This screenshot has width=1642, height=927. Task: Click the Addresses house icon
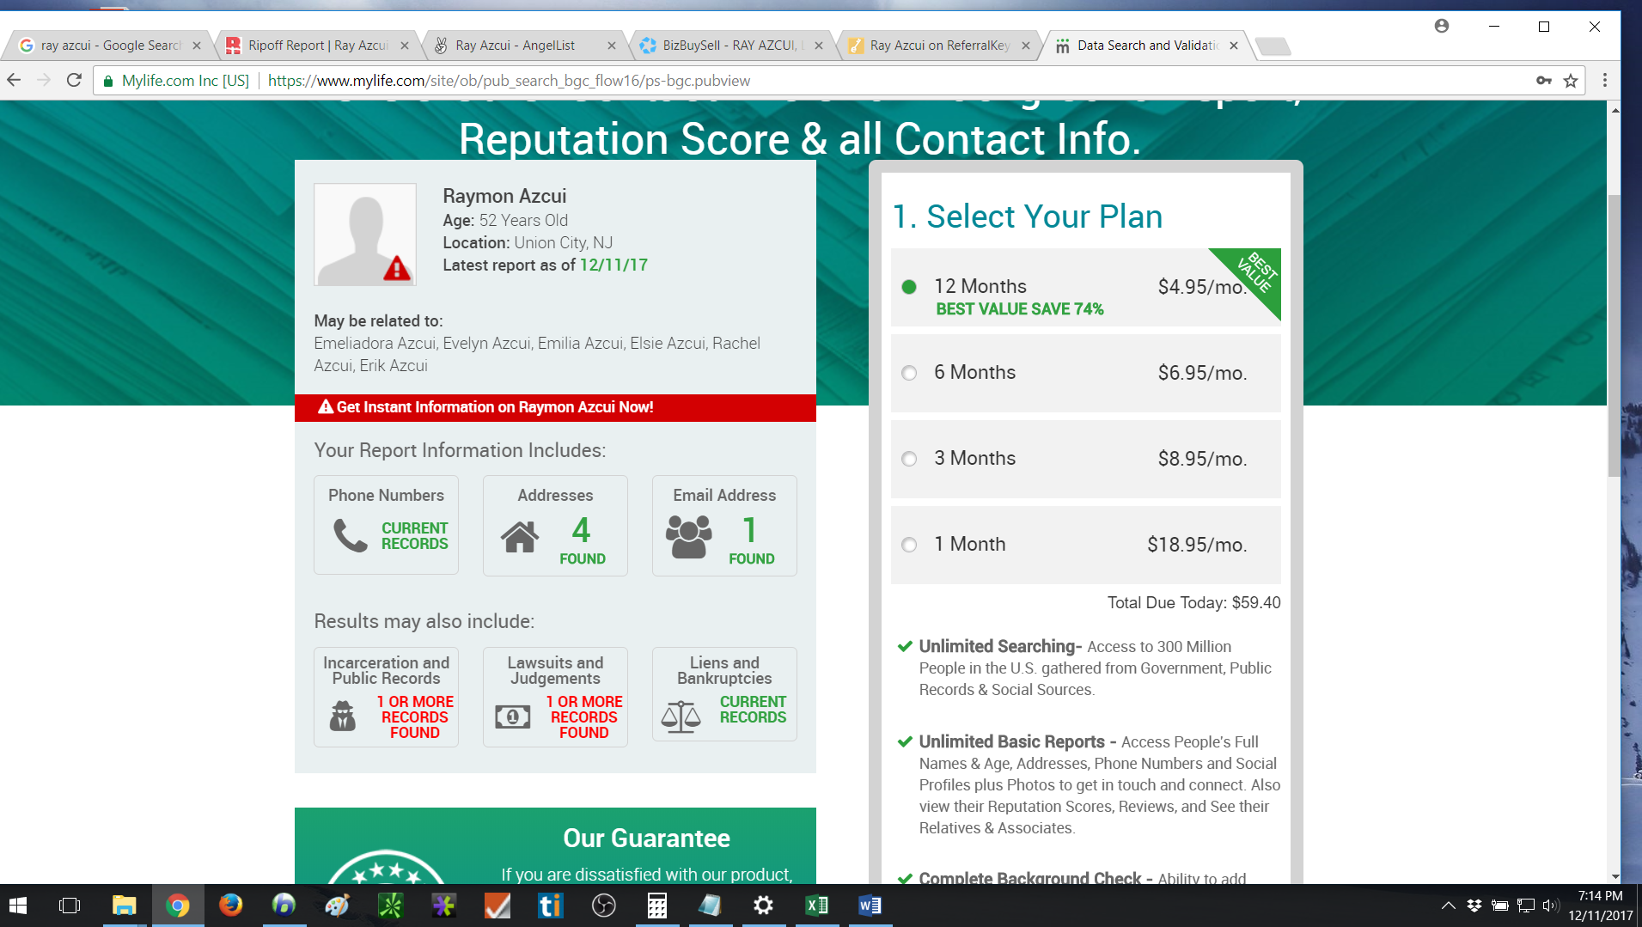520,537
